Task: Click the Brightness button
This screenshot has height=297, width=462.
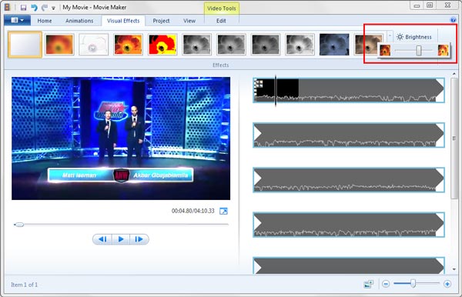Action: pyautogui.click(x=414, y=37)
